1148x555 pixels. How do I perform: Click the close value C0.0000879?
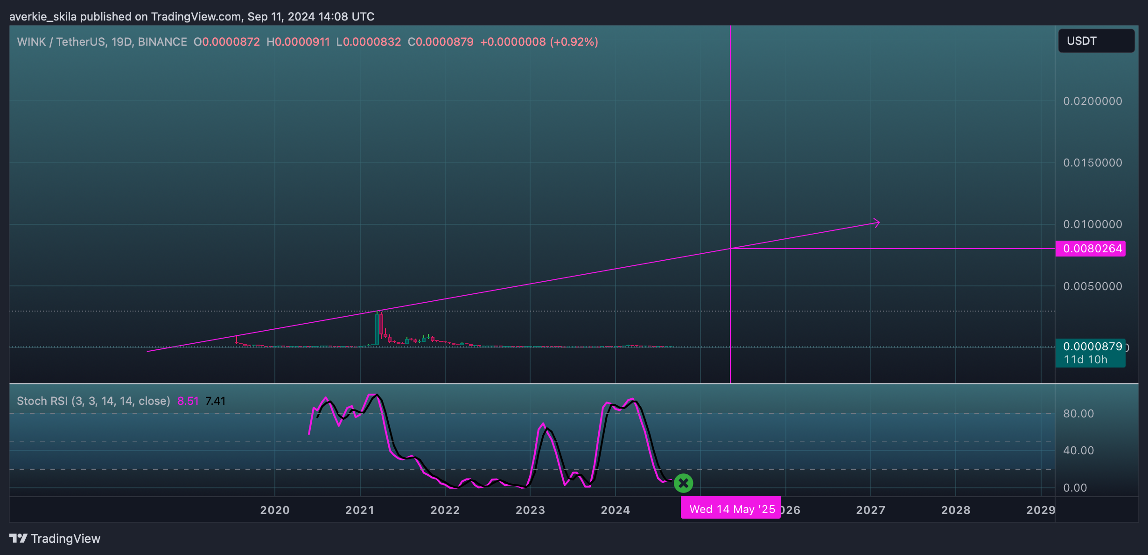tap(441, 42)
